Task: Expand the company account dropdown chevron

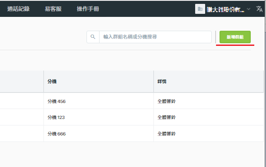Action: click(x=248, y=9)
